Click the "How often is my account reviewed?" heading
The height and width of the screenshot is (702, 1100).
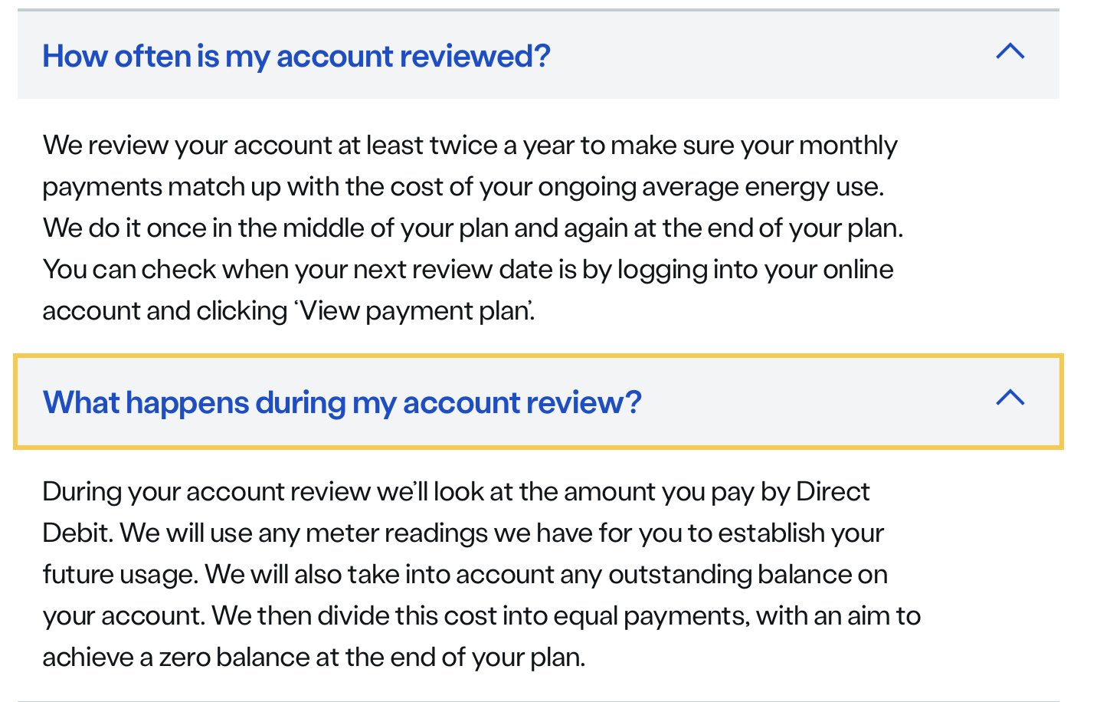296,57
